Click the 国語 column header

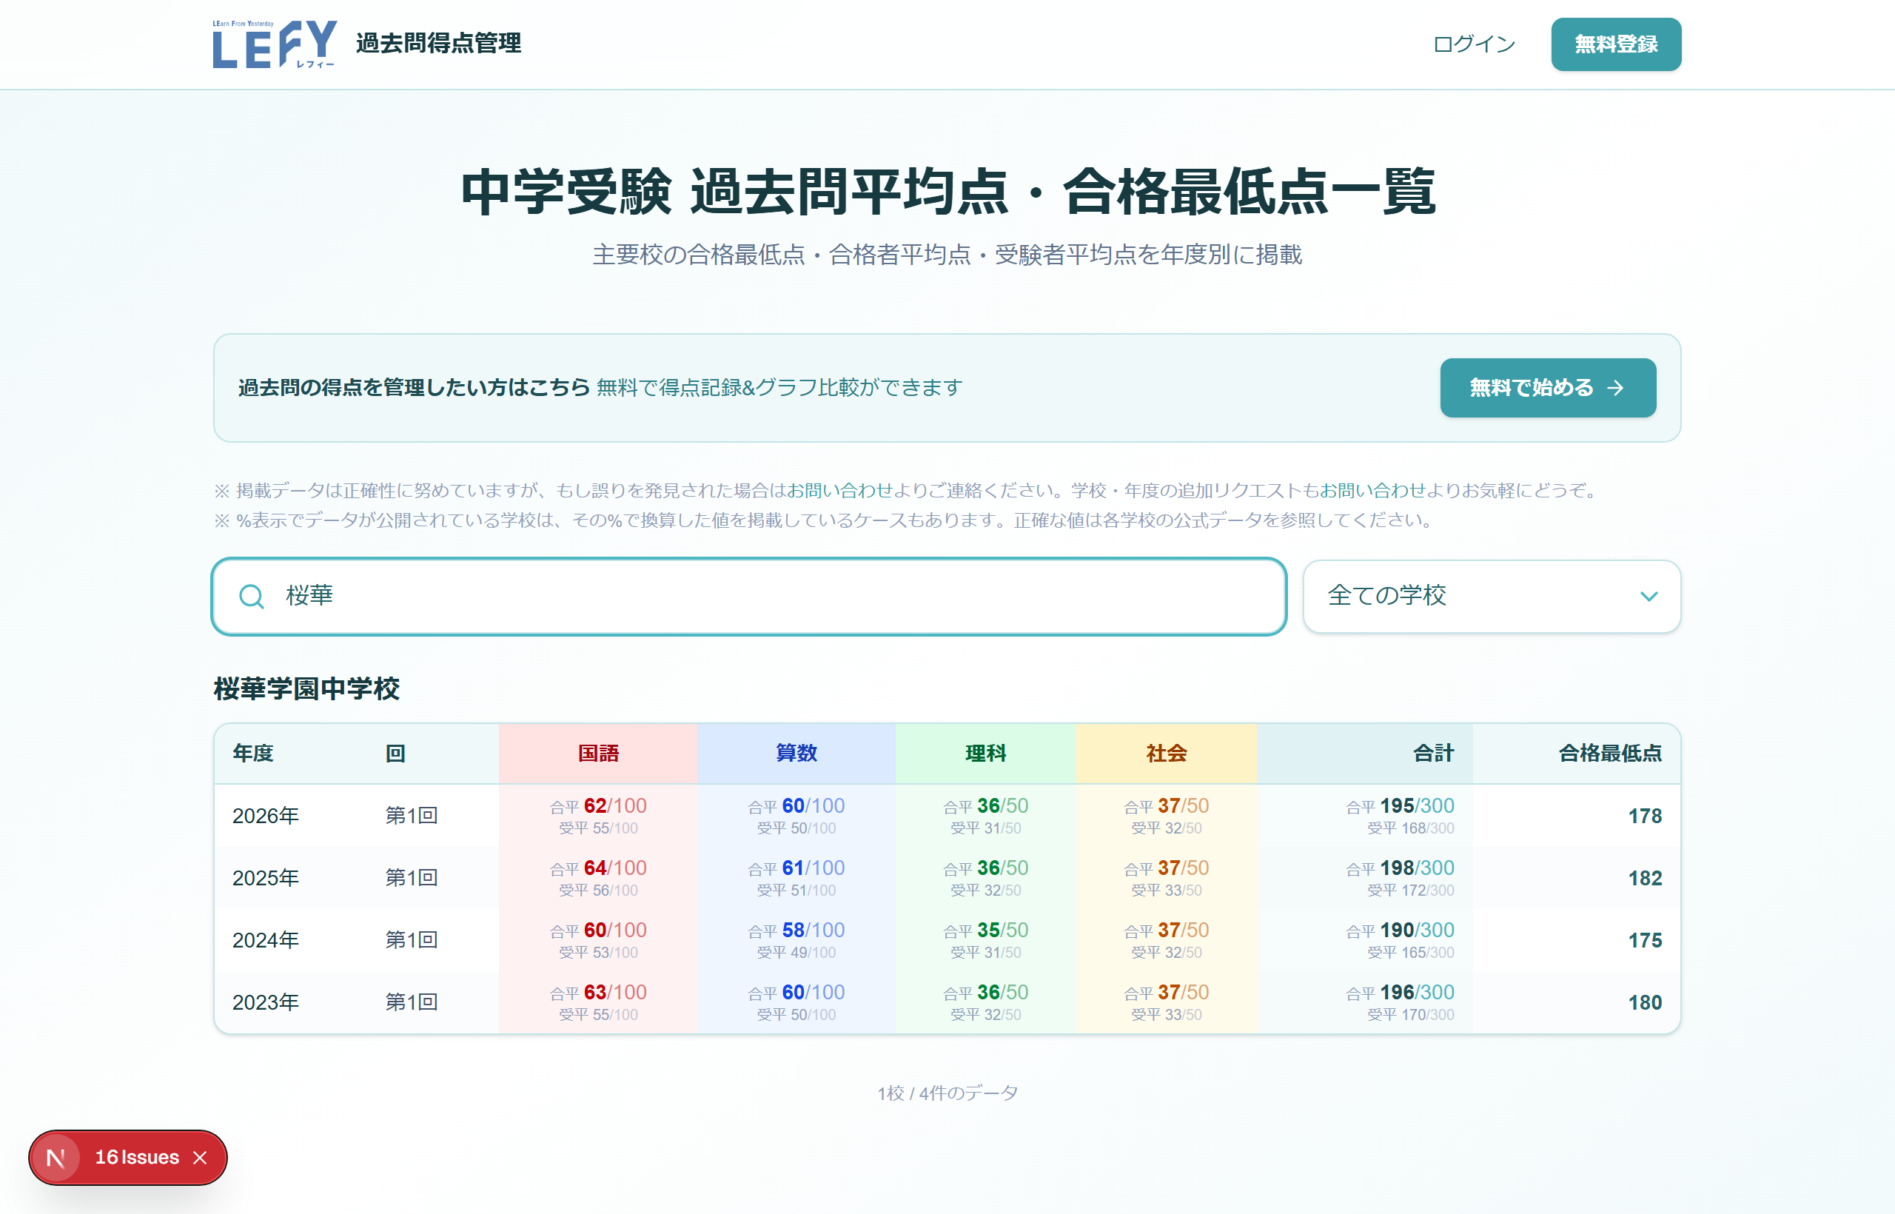pyautogui.click(x=597, y=753)
